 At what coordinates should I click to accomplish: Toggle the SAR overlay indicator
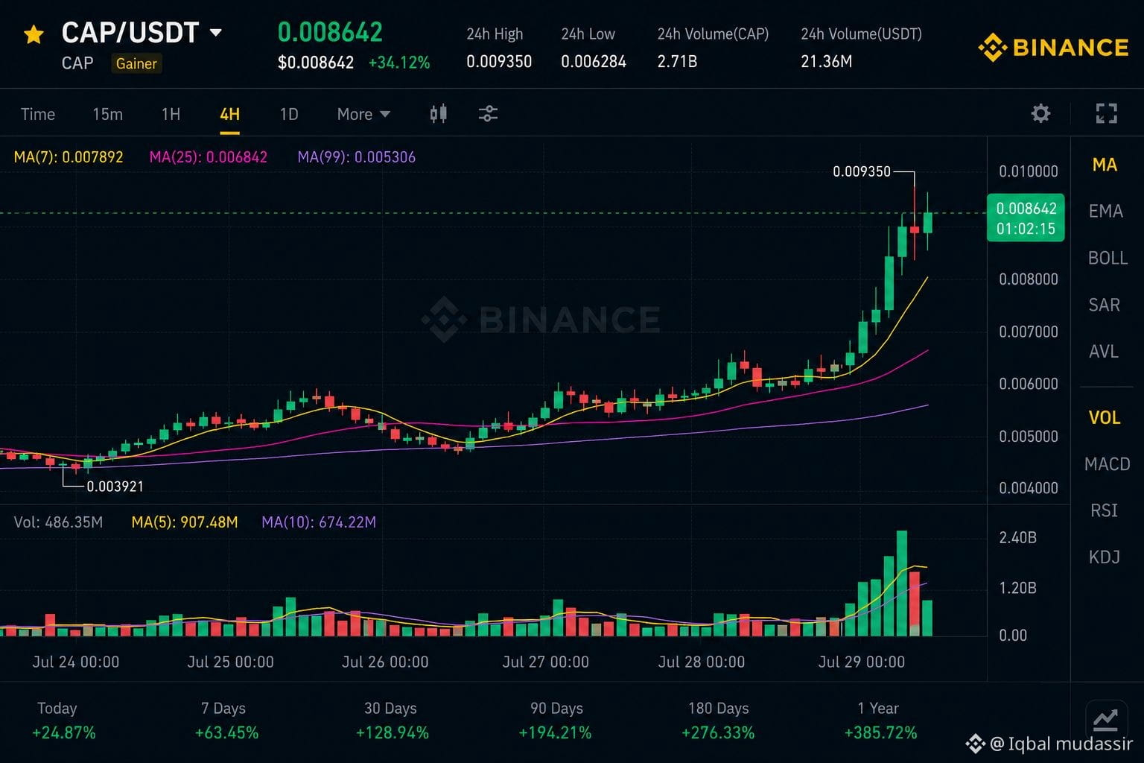tap(1105, 305)
